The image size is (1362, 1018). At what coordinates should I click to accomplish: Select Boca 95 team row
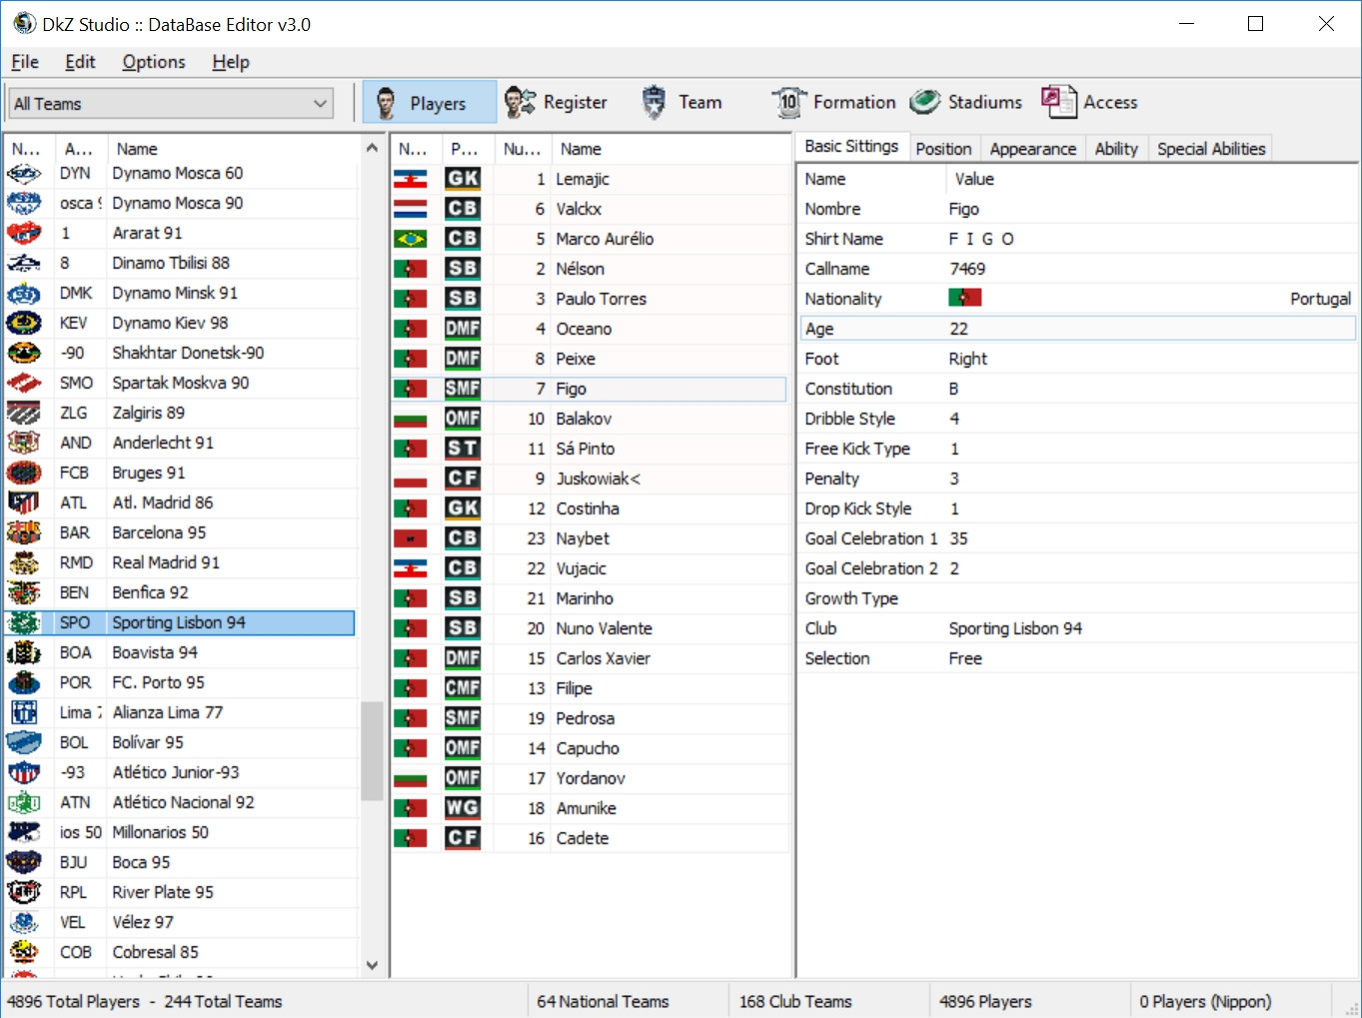tap(180, 862)
